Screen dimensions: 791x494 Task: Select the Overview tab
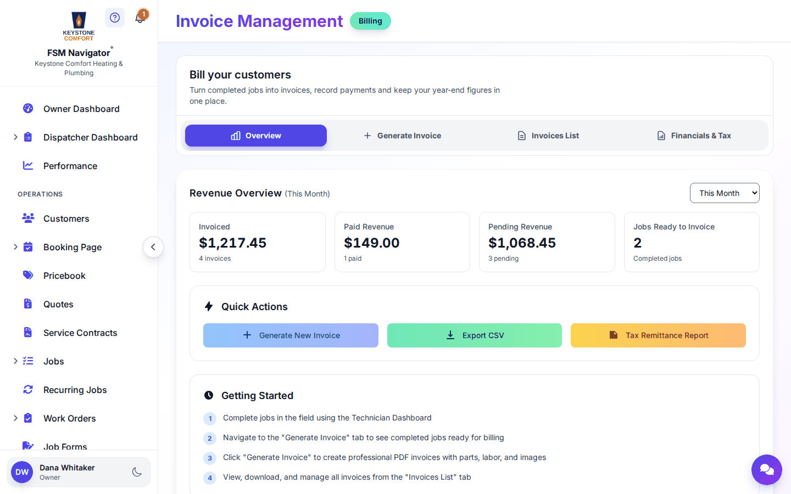(256, 136)
